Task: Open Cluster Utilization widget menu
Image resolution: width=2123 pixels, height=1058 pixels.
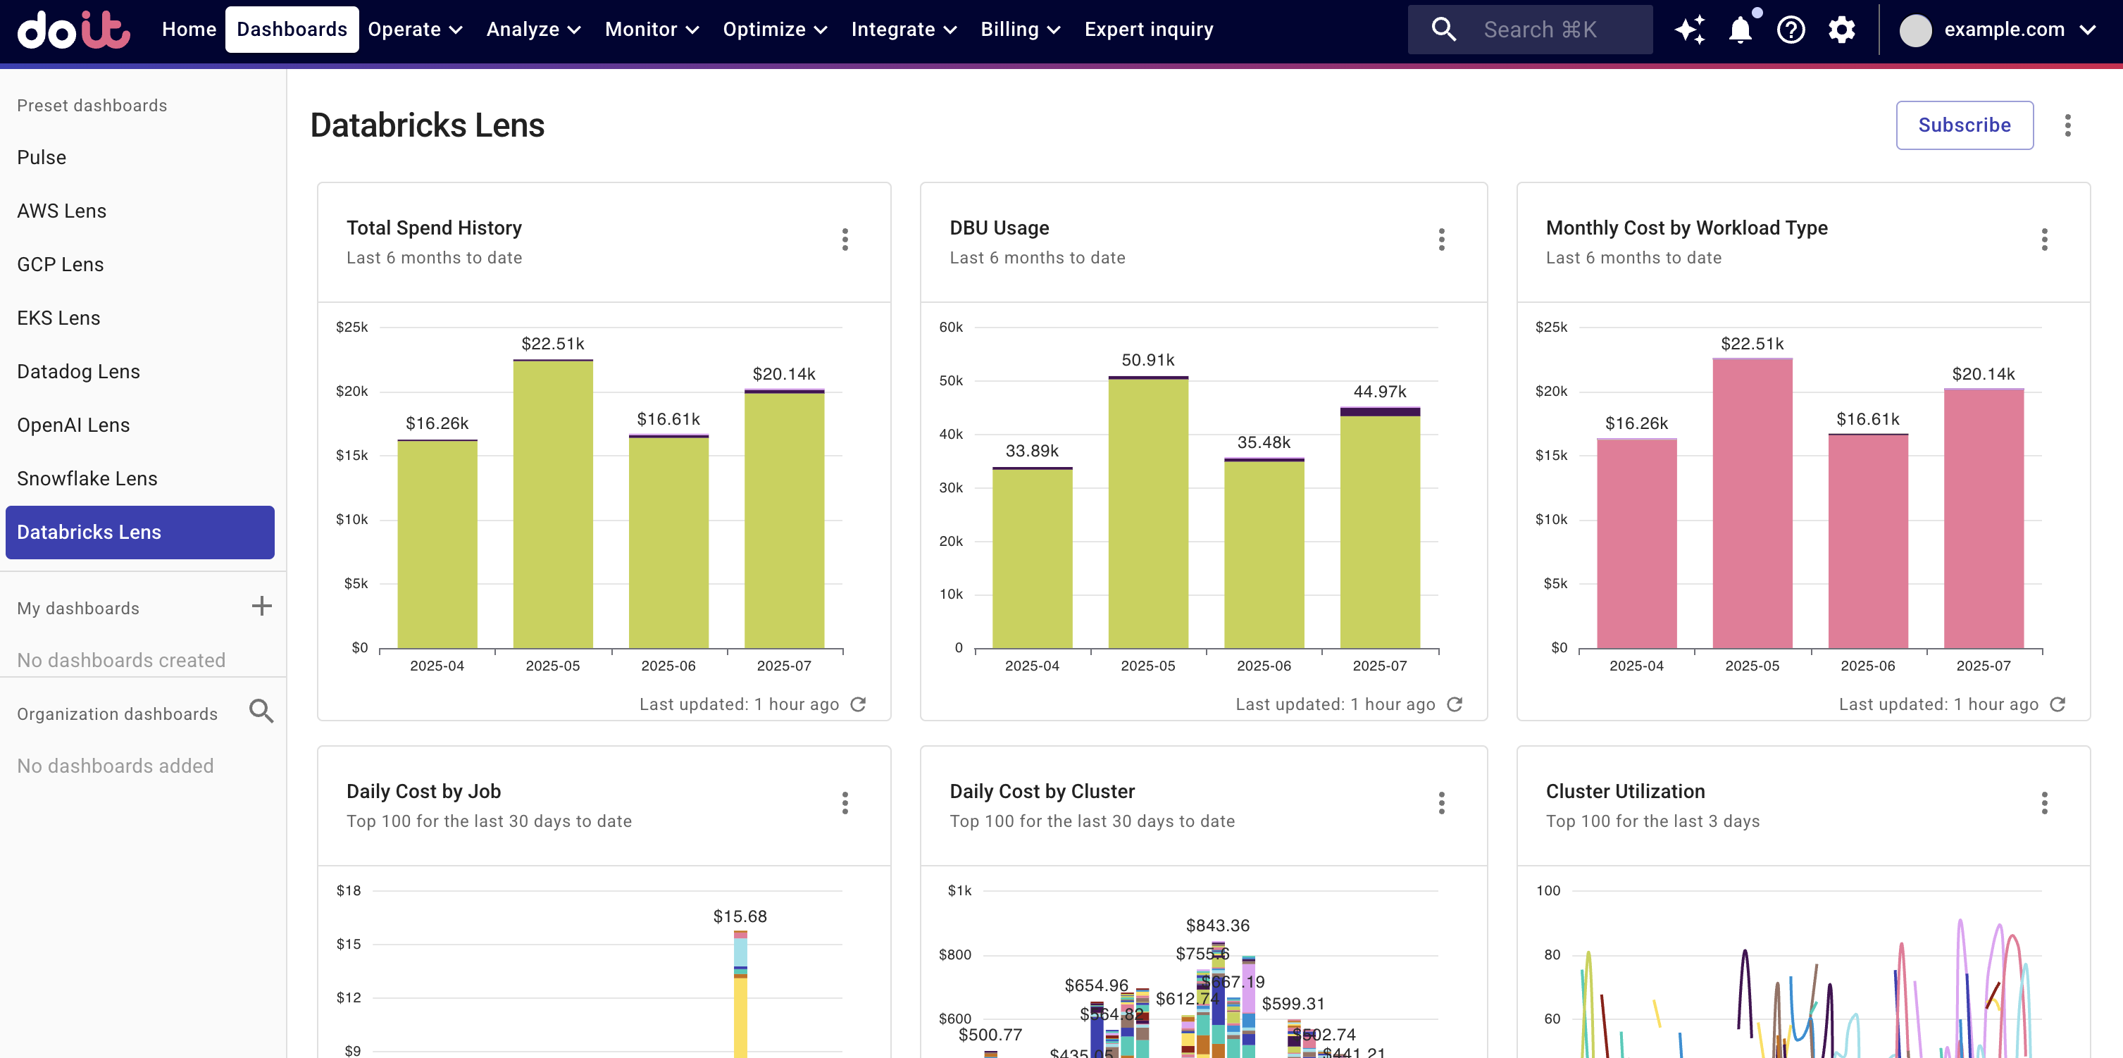Action: (2044, 804)
